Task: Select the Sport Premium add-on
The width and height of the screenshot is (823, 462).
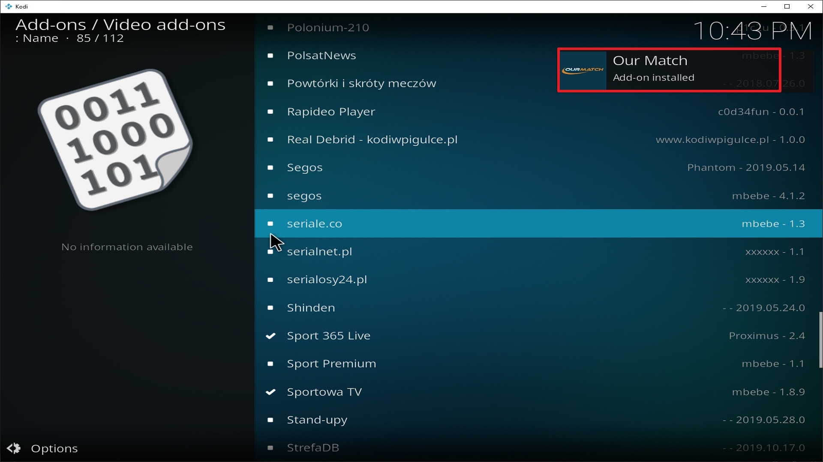Action: click(x=538, y=364)
